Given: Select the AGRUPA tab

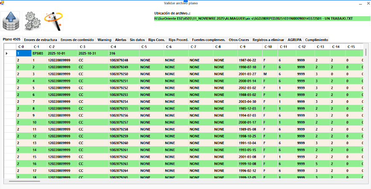Looking at the screenshot, I should 295,40.
